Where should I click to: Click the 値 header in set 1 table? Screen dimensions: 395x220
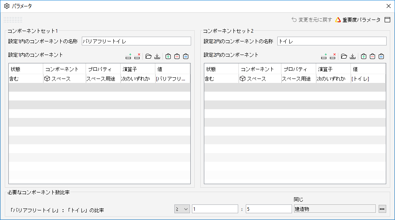(172, 69)
